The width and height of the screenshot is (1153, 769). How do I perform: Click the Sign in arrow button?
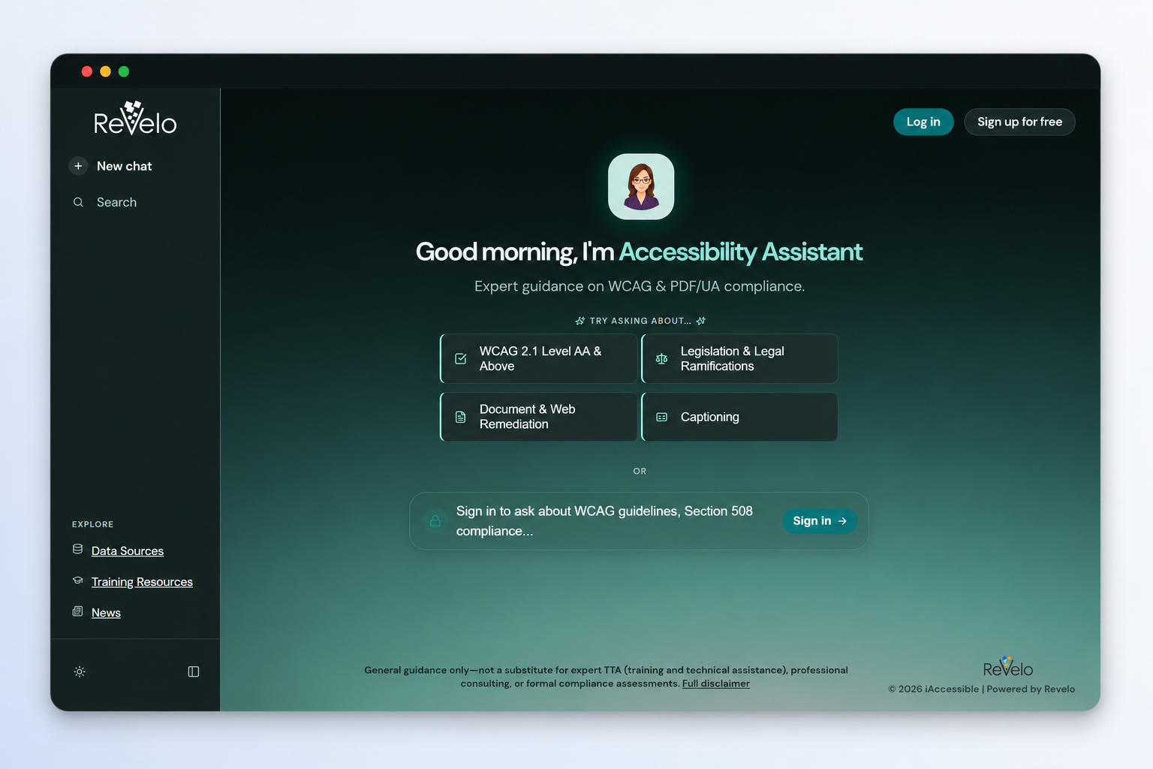pyautogui.click(x=820, y=520)
